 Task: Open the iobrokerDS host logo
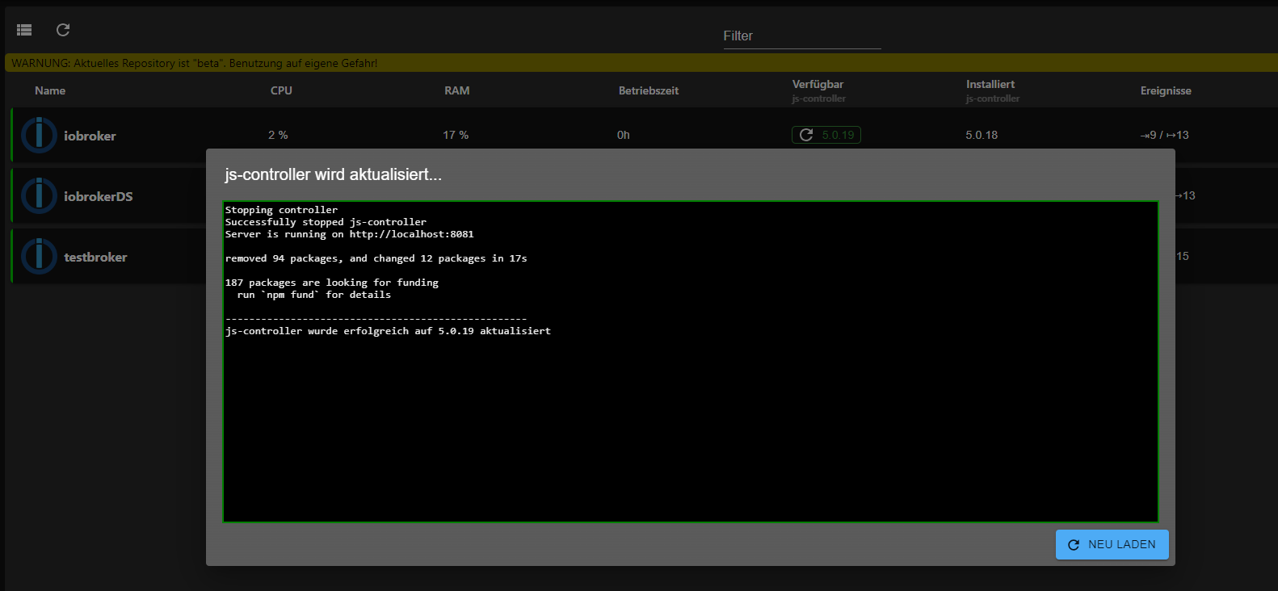tap(39, 195)
